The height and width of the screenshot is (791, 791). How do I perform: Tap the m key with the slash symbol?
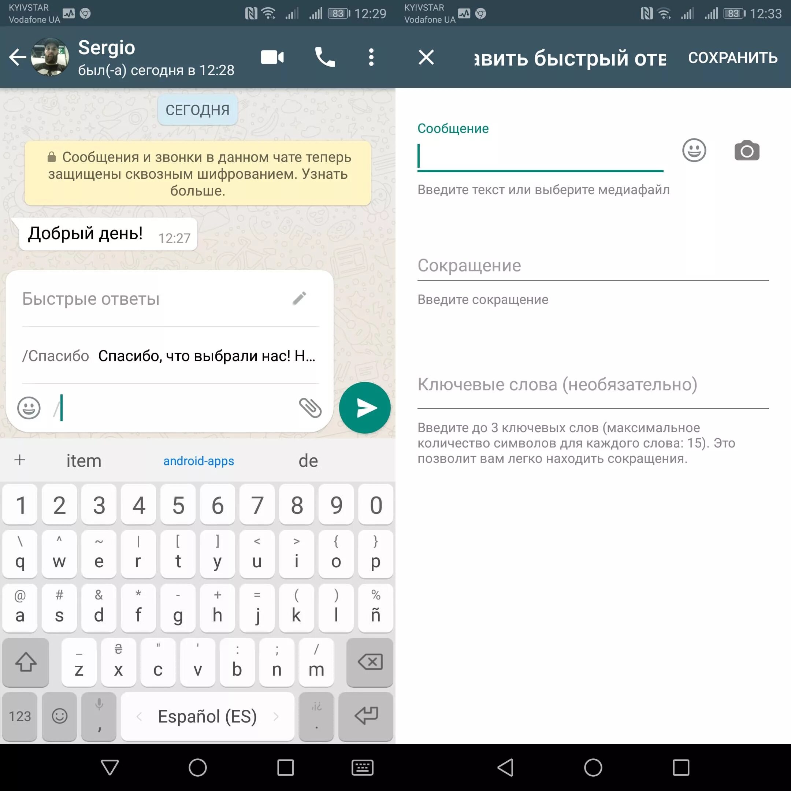tap(316, 662)
